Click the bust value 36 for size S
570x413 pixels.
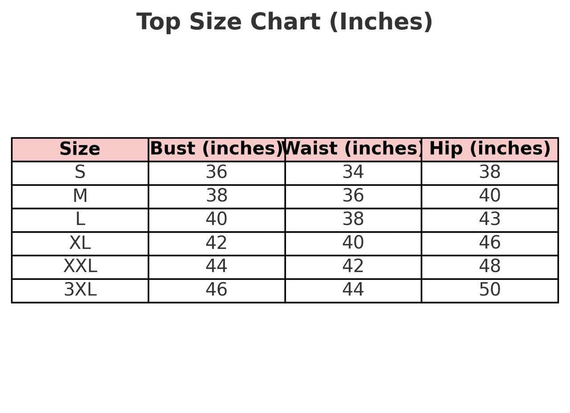[x=216, y=172]
